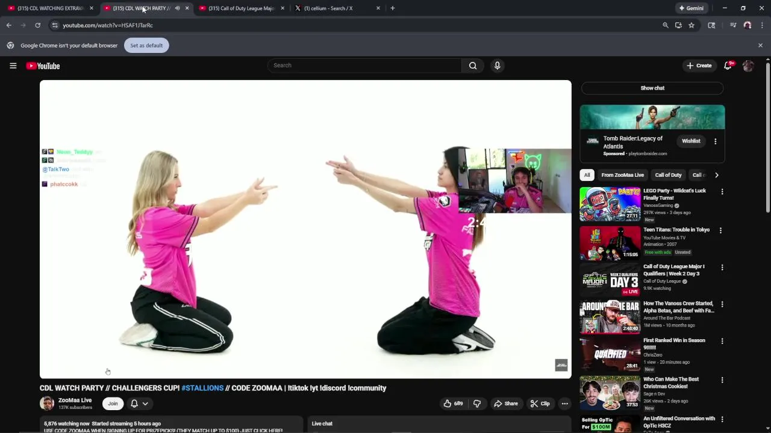Bookmark this page with star icon
Viewport: 771px width, 433px height.
pyautogui.click(x=691, y=25)
